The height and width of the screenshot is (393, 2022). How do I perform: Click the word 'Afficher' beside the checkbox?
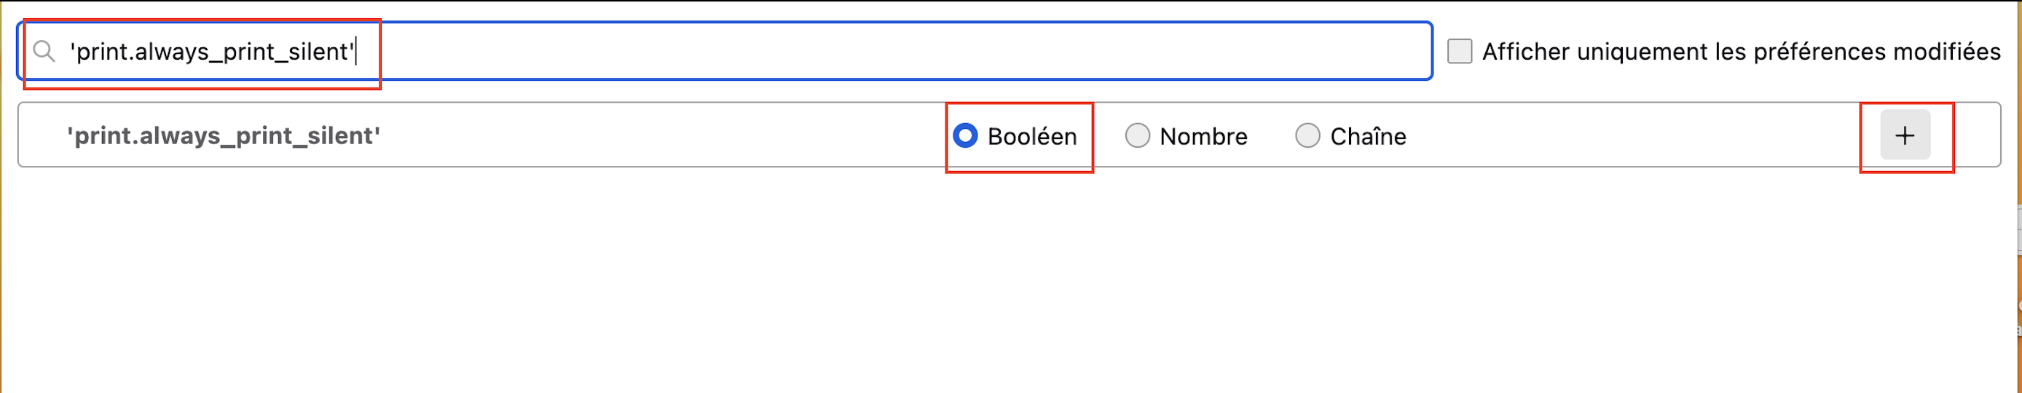coord(1525,52)
